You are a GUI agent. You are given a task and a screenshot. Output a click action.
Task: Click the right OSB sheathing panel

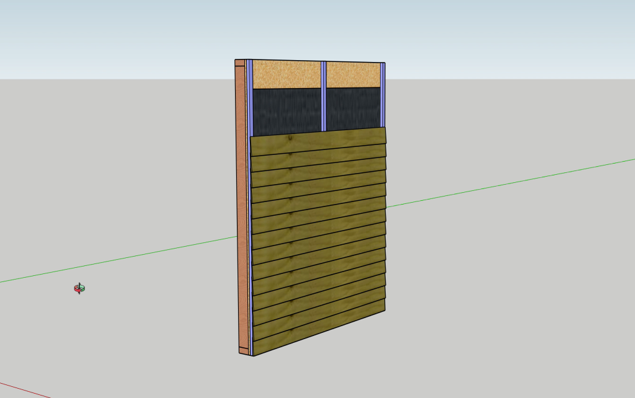pos(353,75)
